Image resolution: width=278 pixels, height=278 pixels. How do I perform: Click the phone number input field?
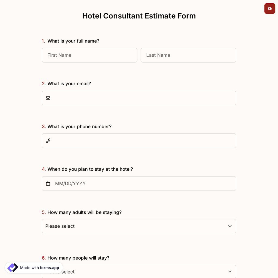(x=139, y=140)
